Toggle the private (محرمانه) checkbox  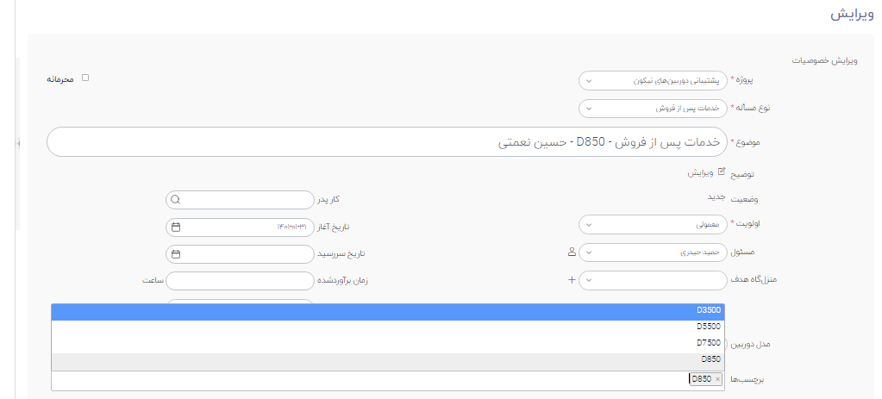pyautogui.click(x=85, y=78)
